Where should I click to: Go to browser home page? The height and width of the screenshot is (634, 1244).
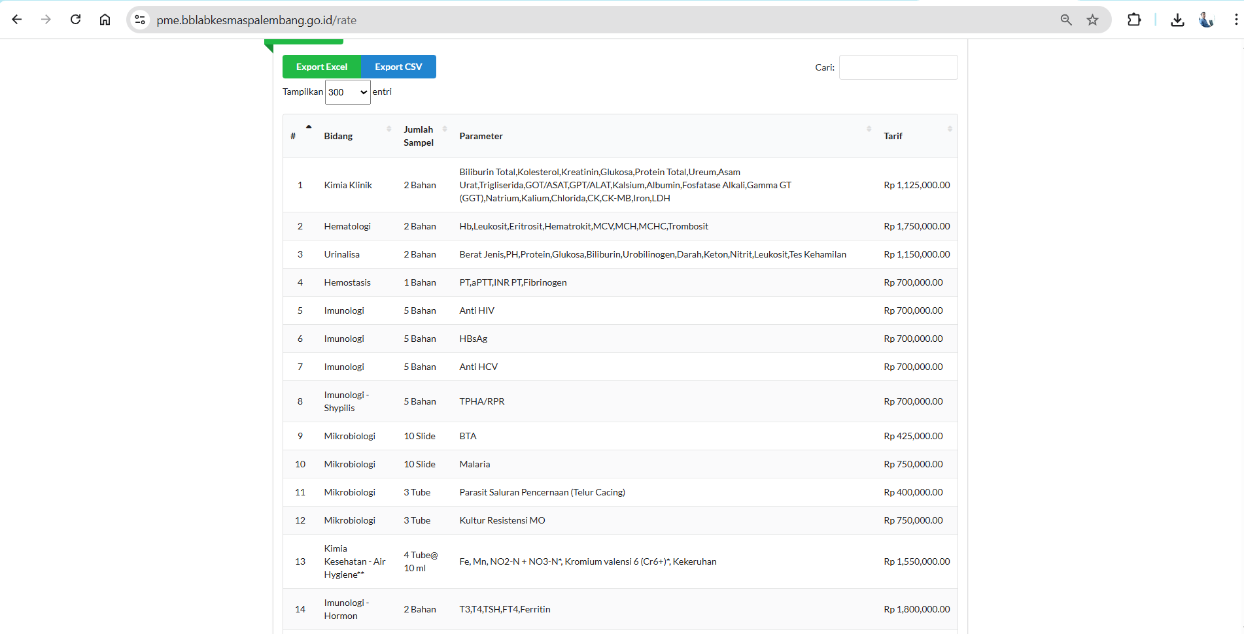pyautogui.click(x=105, y=20)
